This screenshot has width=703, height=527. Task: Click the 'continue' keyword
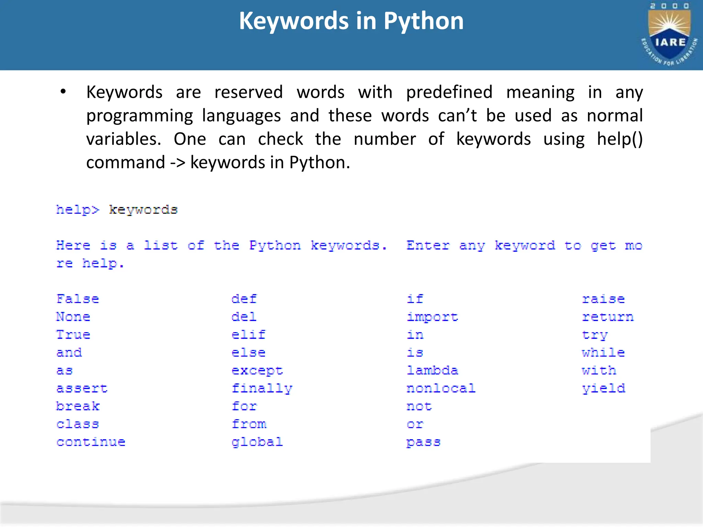point(91,442)
